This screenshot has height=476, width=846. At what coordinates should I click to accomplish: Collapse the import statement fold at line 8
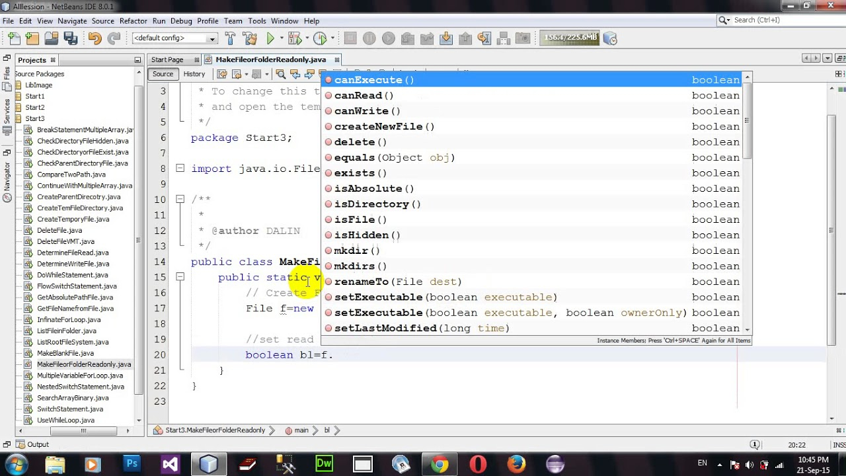point(180,168)
